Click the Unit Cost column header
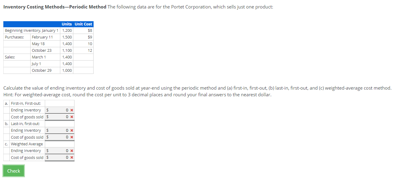 tap(83, 24)
